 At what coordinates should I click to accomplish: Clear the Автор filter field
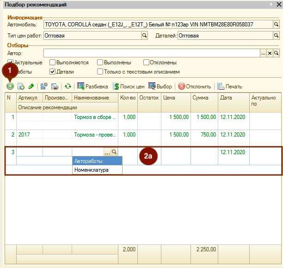point(270,53)
